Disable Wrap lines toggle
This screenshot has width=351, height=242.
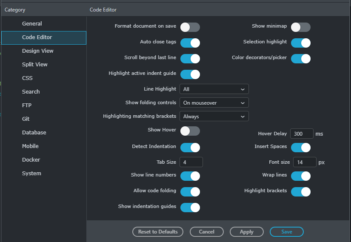[x=301, y=176]
